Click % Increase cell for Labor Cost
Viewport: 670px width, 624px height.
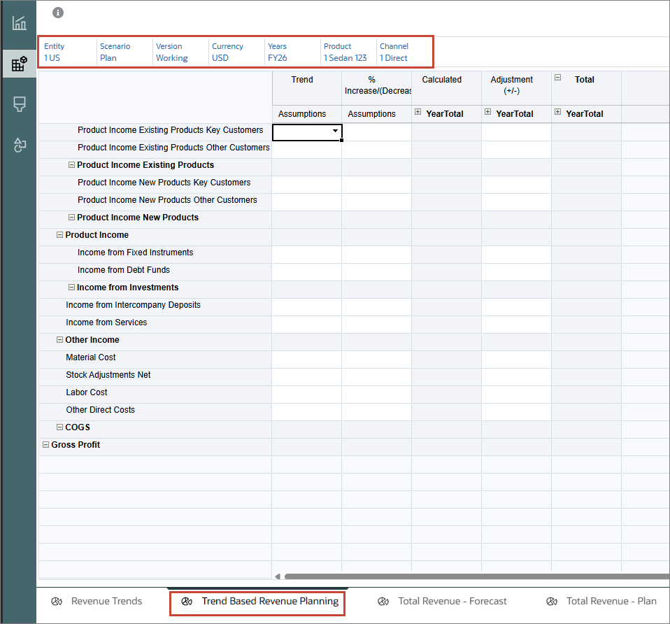click(x=376, y=395)
